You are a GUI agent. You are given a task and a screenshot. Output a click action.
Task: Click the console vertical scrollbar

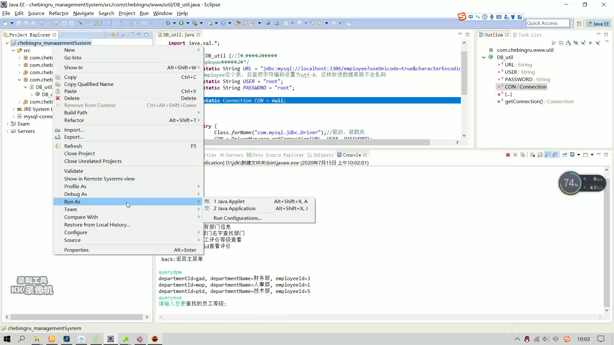pos(606,240)
